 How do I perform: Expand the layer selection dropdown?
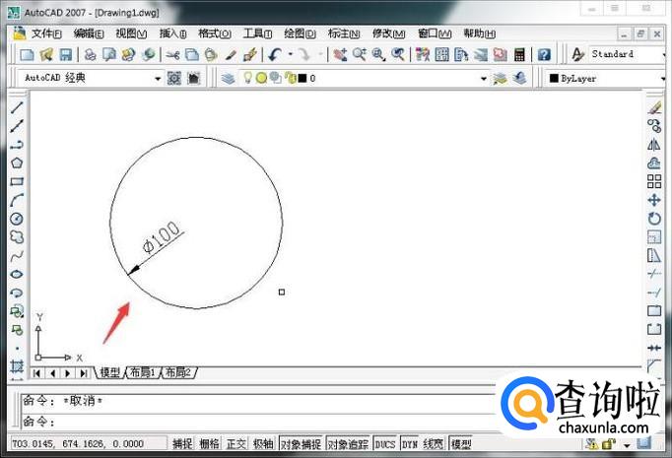coord(483,78)
